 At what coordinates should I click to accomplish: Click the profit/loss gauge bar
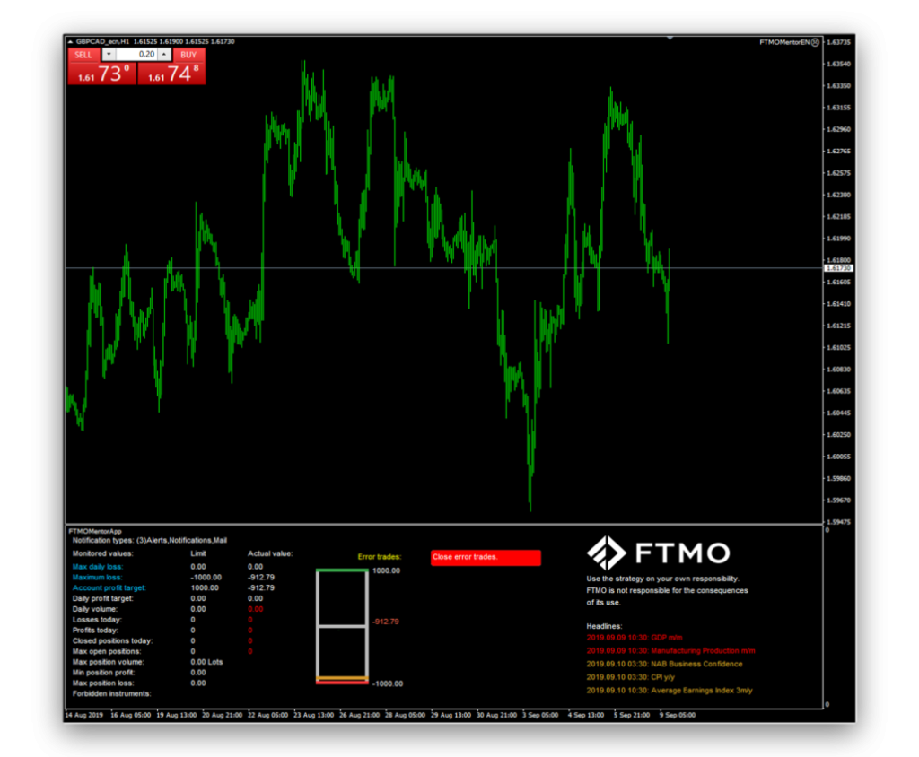tap(342, 626)
